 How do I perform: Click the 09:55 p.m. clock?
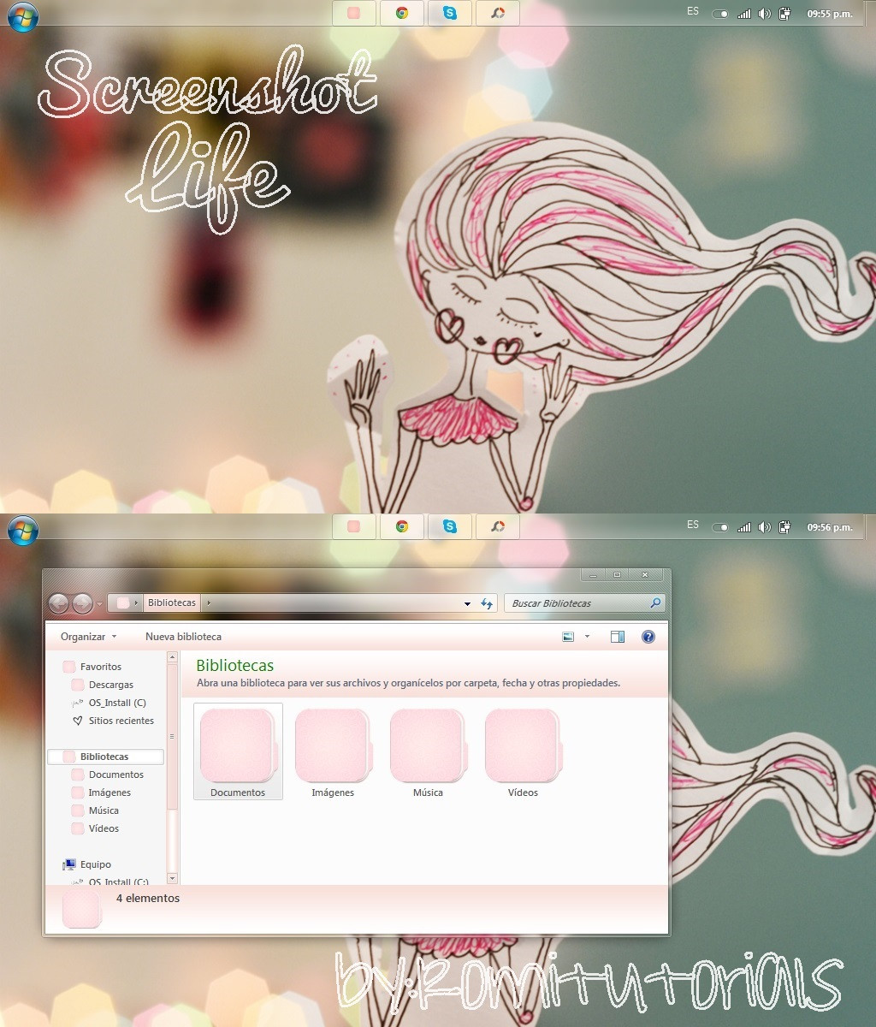pyautogui.click(x=830, y=14)
